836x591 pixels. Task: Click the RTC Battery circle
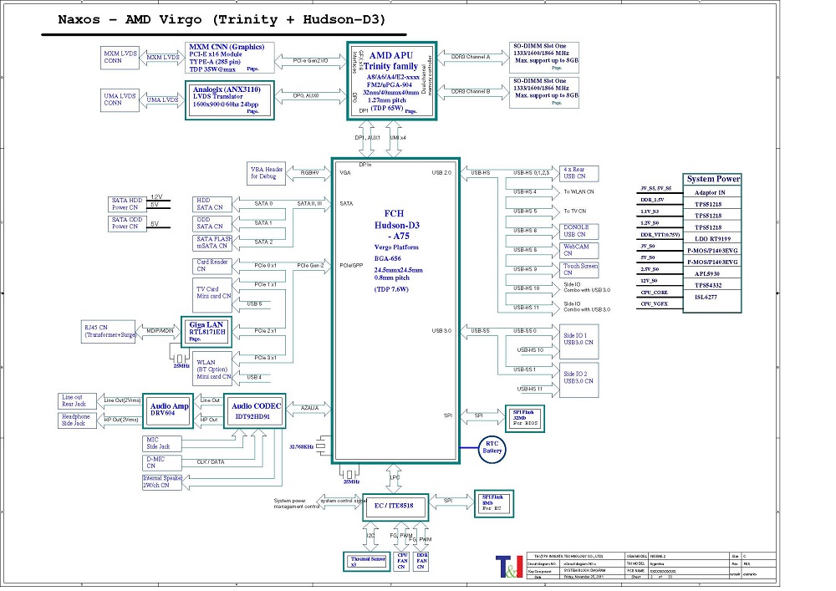pyautogui.click(x=493, y=447)
